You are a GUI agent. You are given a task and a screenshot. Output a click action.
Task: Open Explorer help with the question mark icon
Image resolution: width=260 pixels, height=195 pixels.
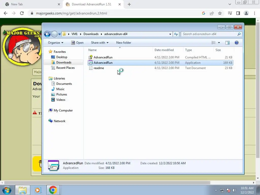237,43
